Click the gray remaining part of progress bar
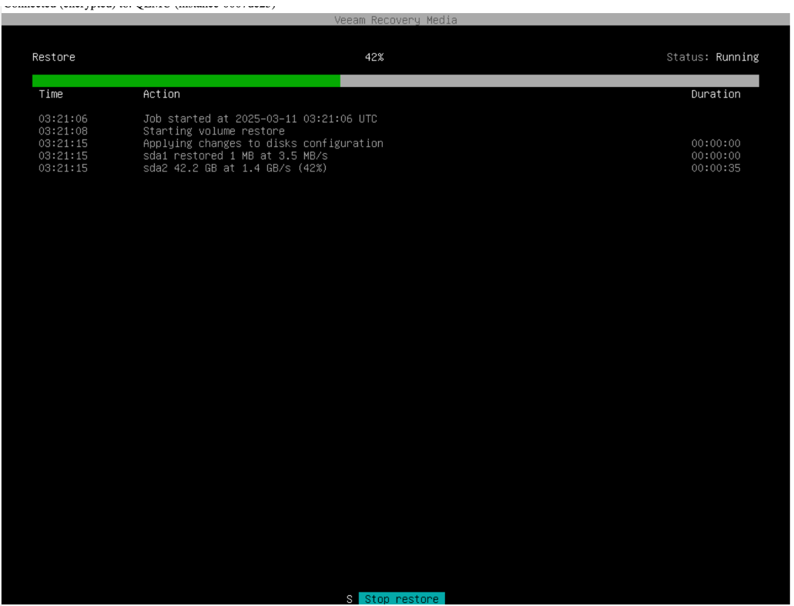 point(549,81)
